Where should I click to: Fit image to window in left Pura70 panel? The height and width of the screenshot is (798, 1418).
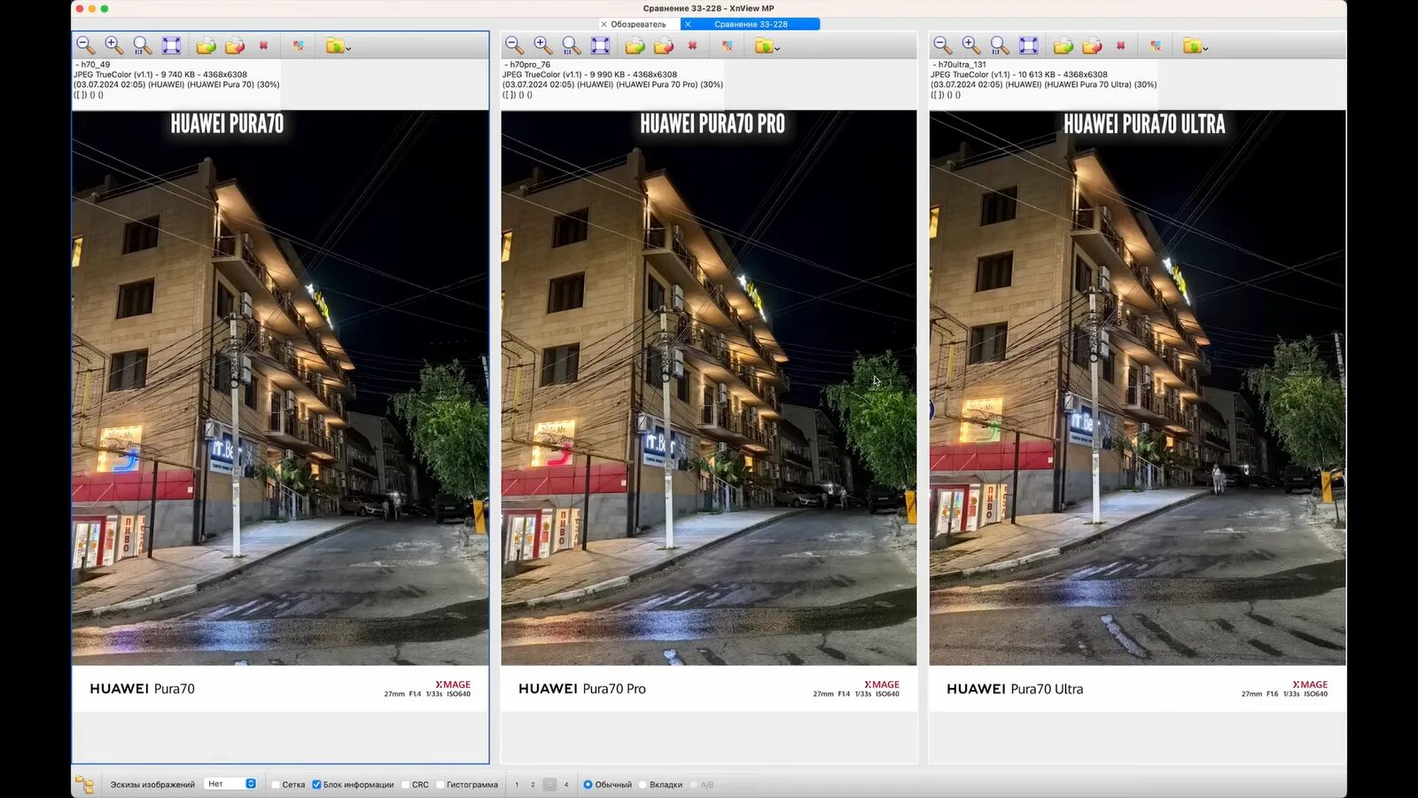click(172, 45)
